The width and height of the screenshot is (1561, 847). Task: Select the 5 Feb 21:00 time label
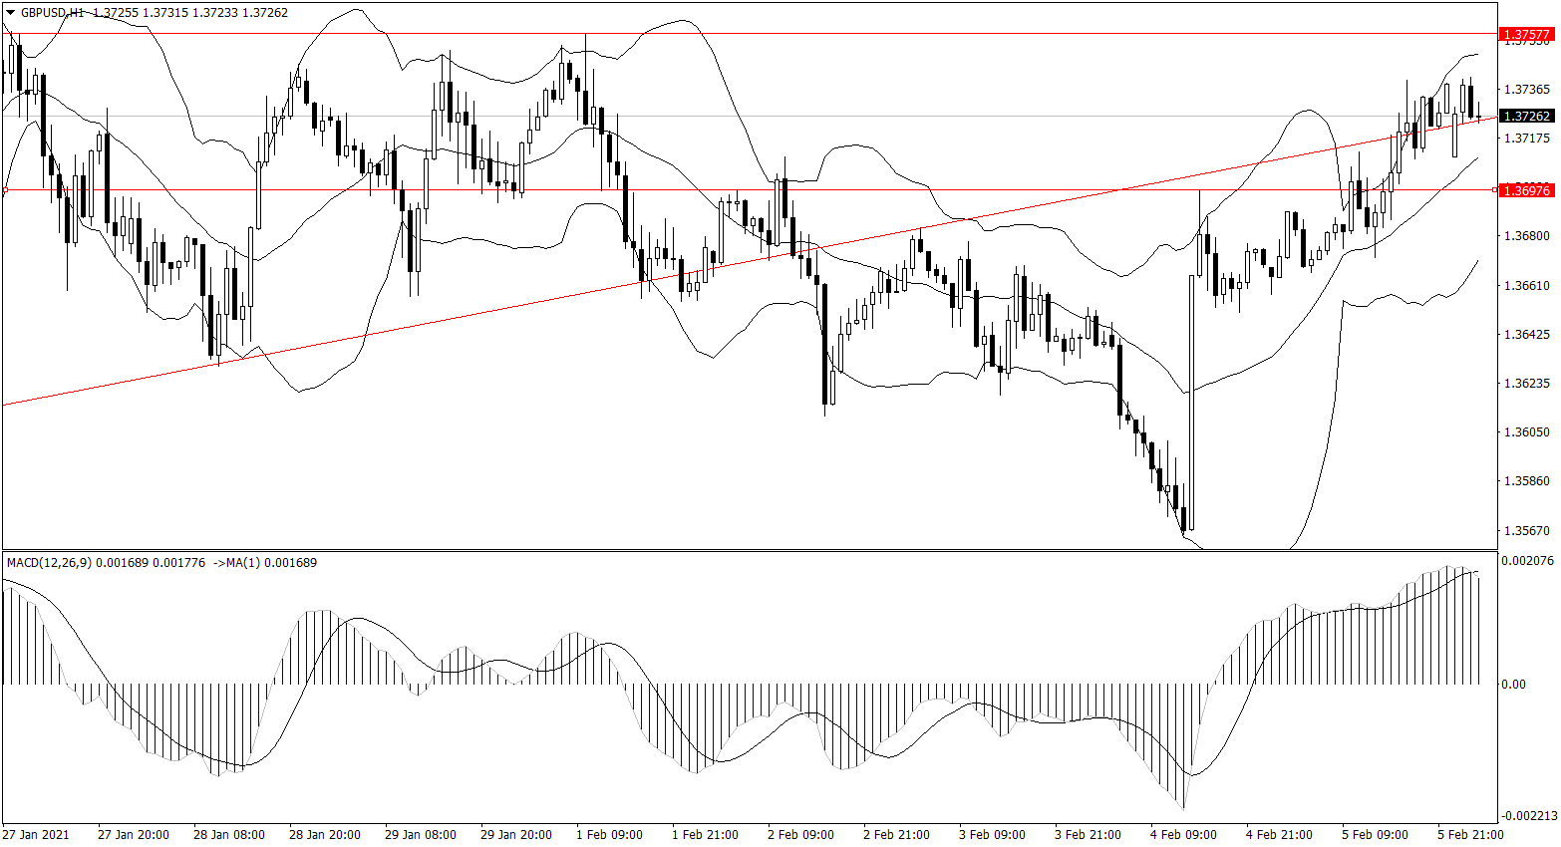click(1469, 835)
